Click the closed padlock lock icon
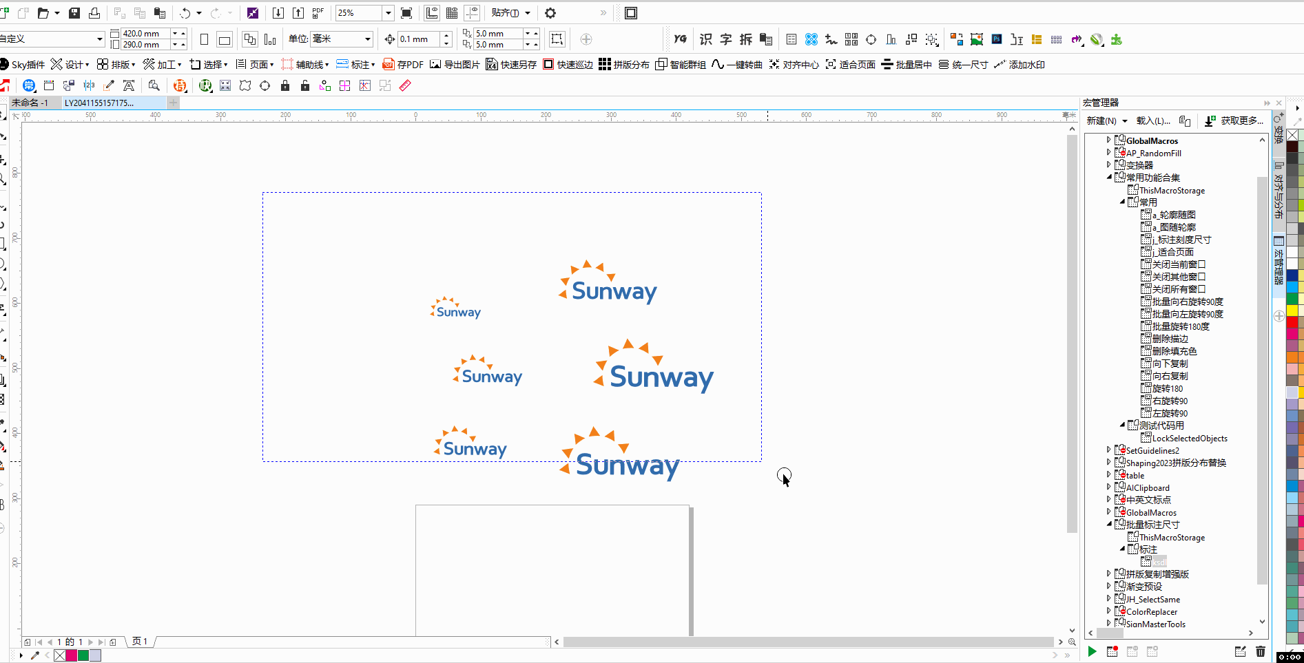The height and width of the screenshot is (663, 1304). [x=285, y=85]
